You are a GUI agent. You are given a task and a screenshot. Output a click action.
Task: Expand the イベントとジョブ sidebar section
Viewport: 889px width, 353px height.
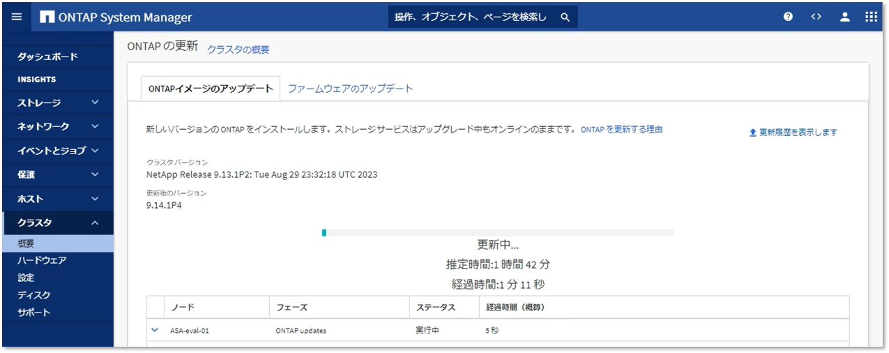[x=57, y=151]
